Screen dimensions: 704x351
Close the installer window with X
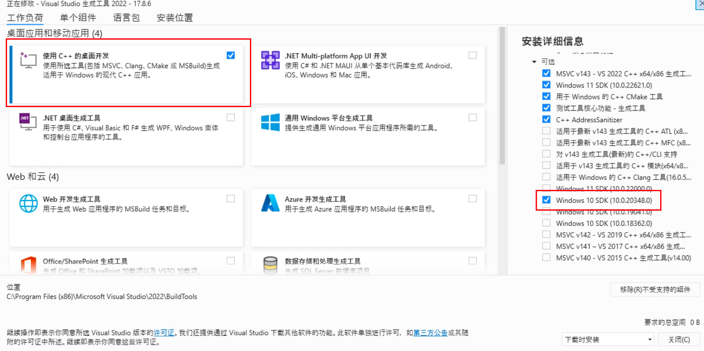(700, 4)
